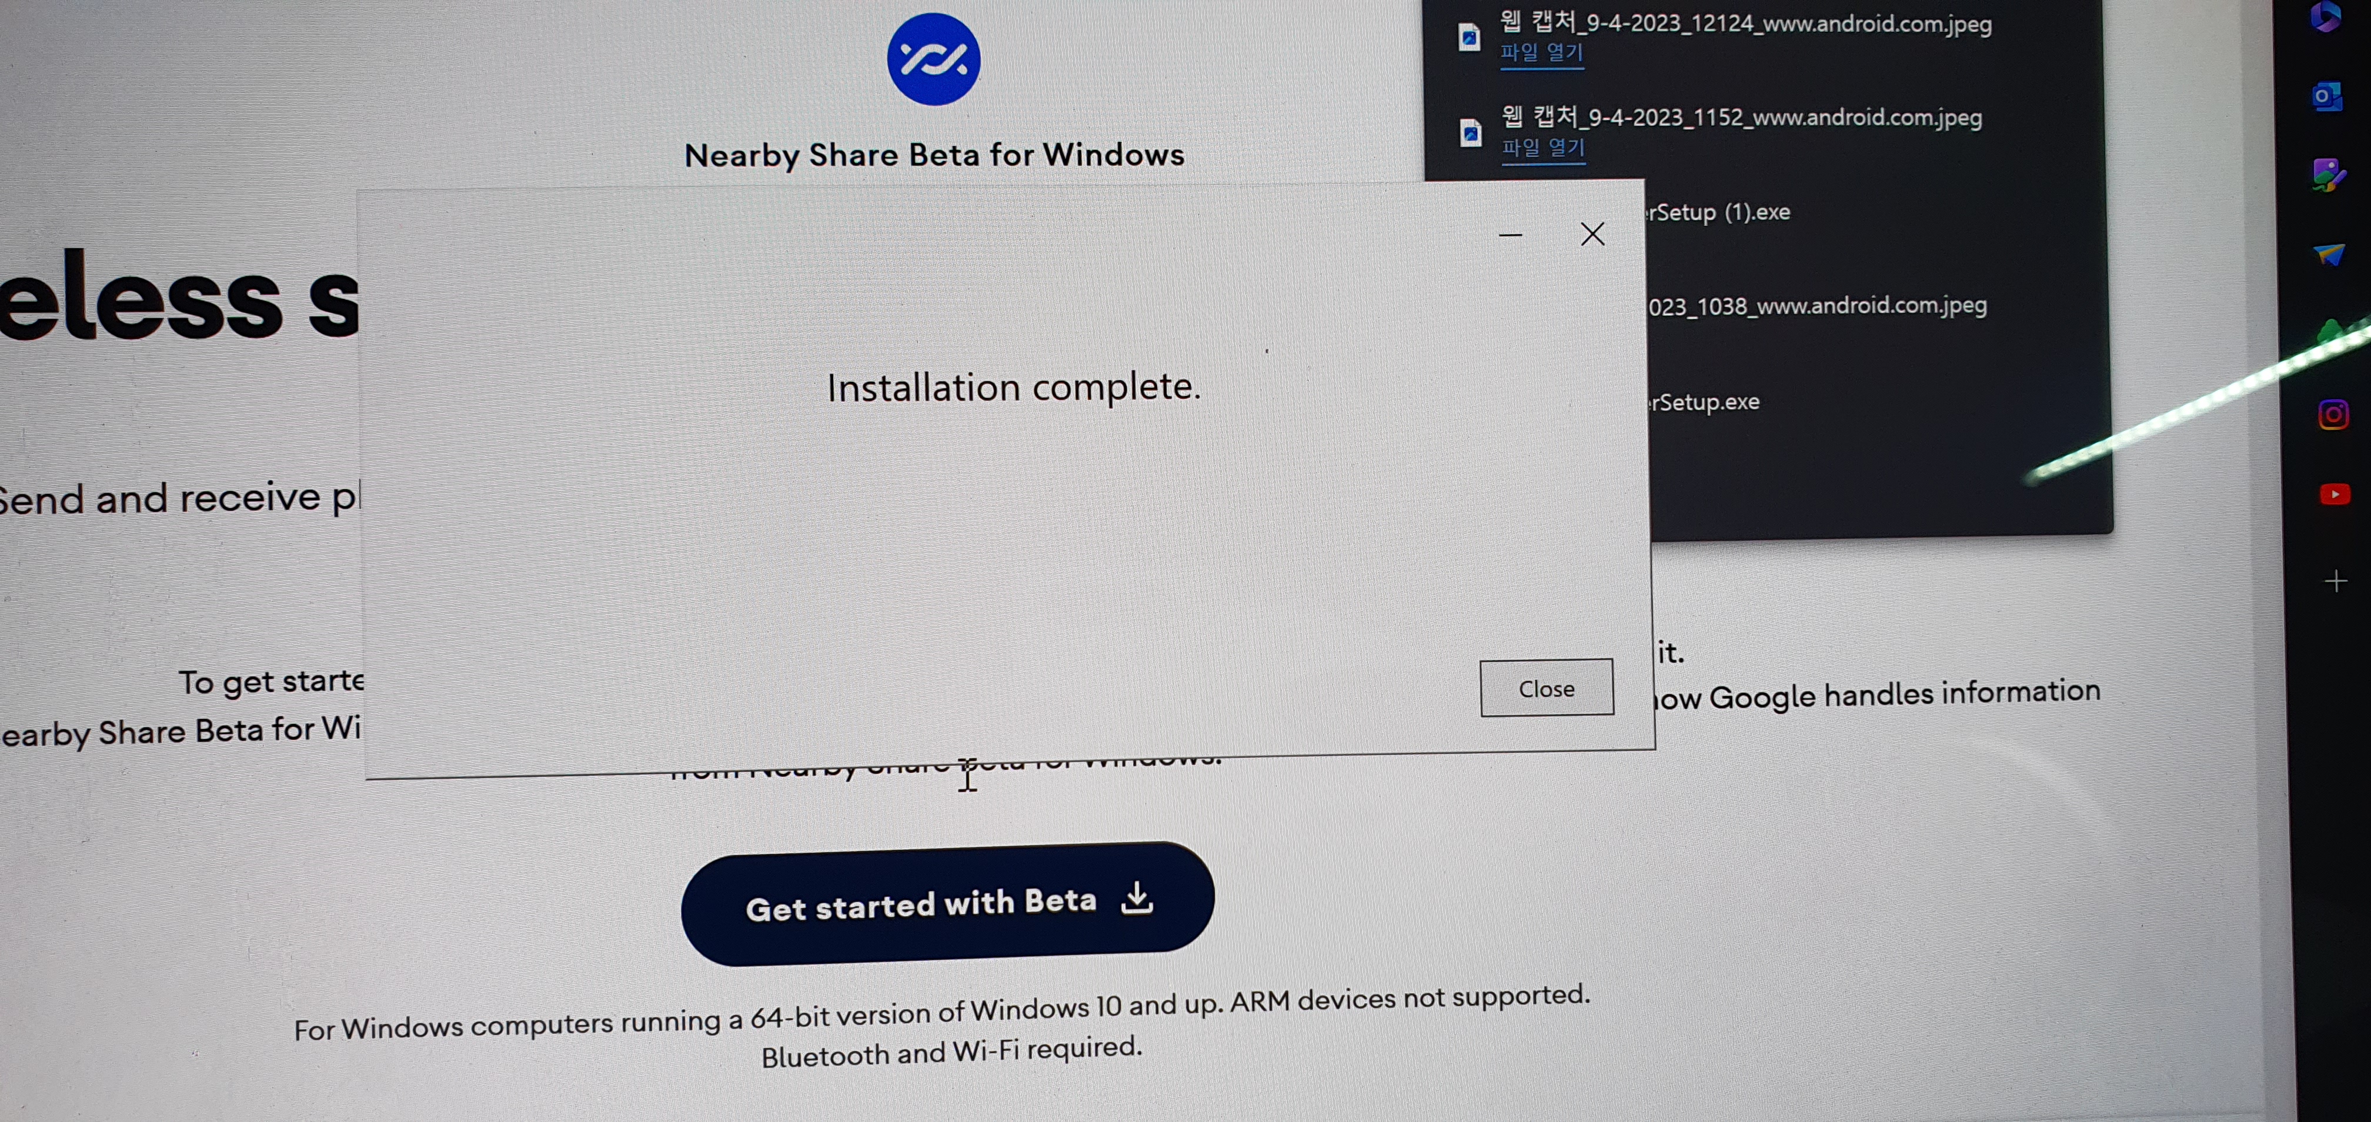Open file link under the 12124 jpeg
Image resolution: width=2371 pixels, height=1122 pixels.
point(1542,52)
